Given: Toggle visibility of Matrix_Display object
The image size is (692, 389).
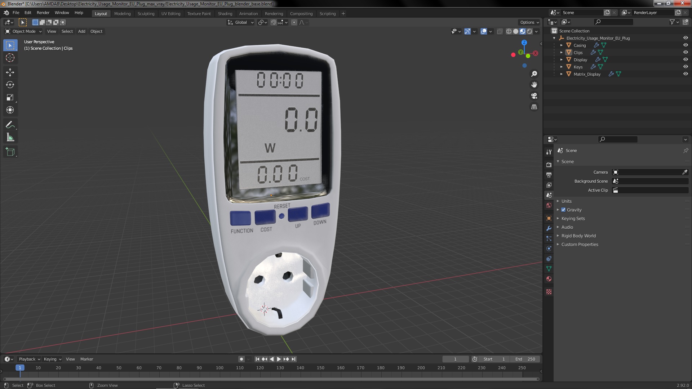Looking at the screenshot, I should [x=686, y=74].
